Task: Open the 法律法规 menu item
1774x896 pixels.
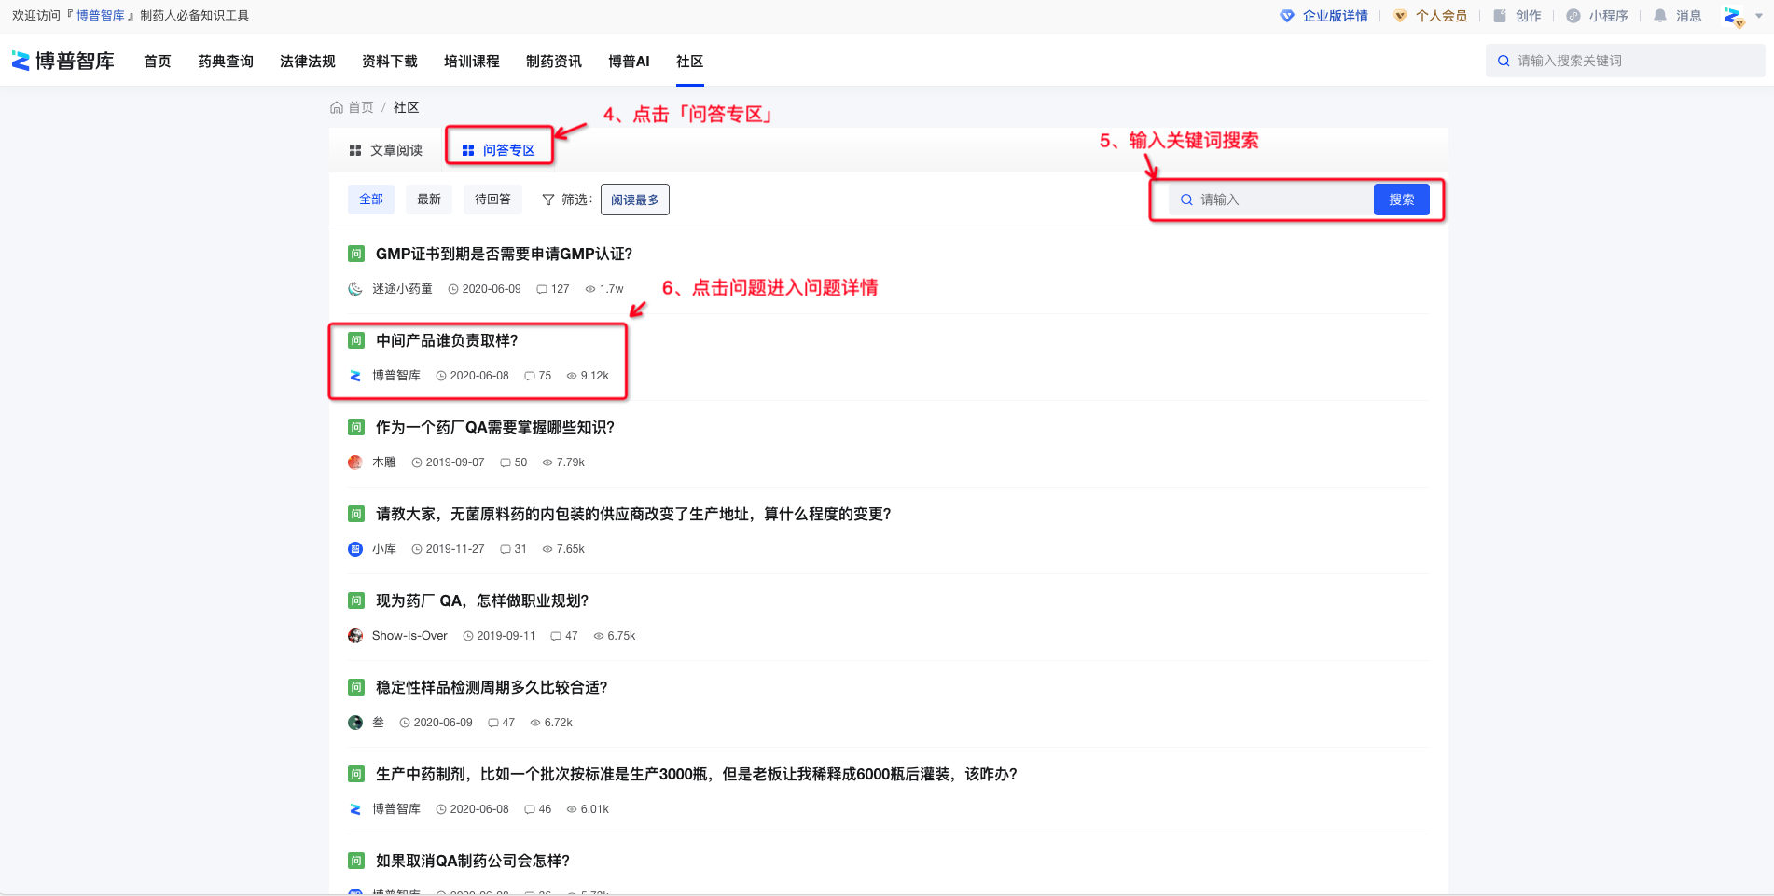Action: [x=308, y=62]
